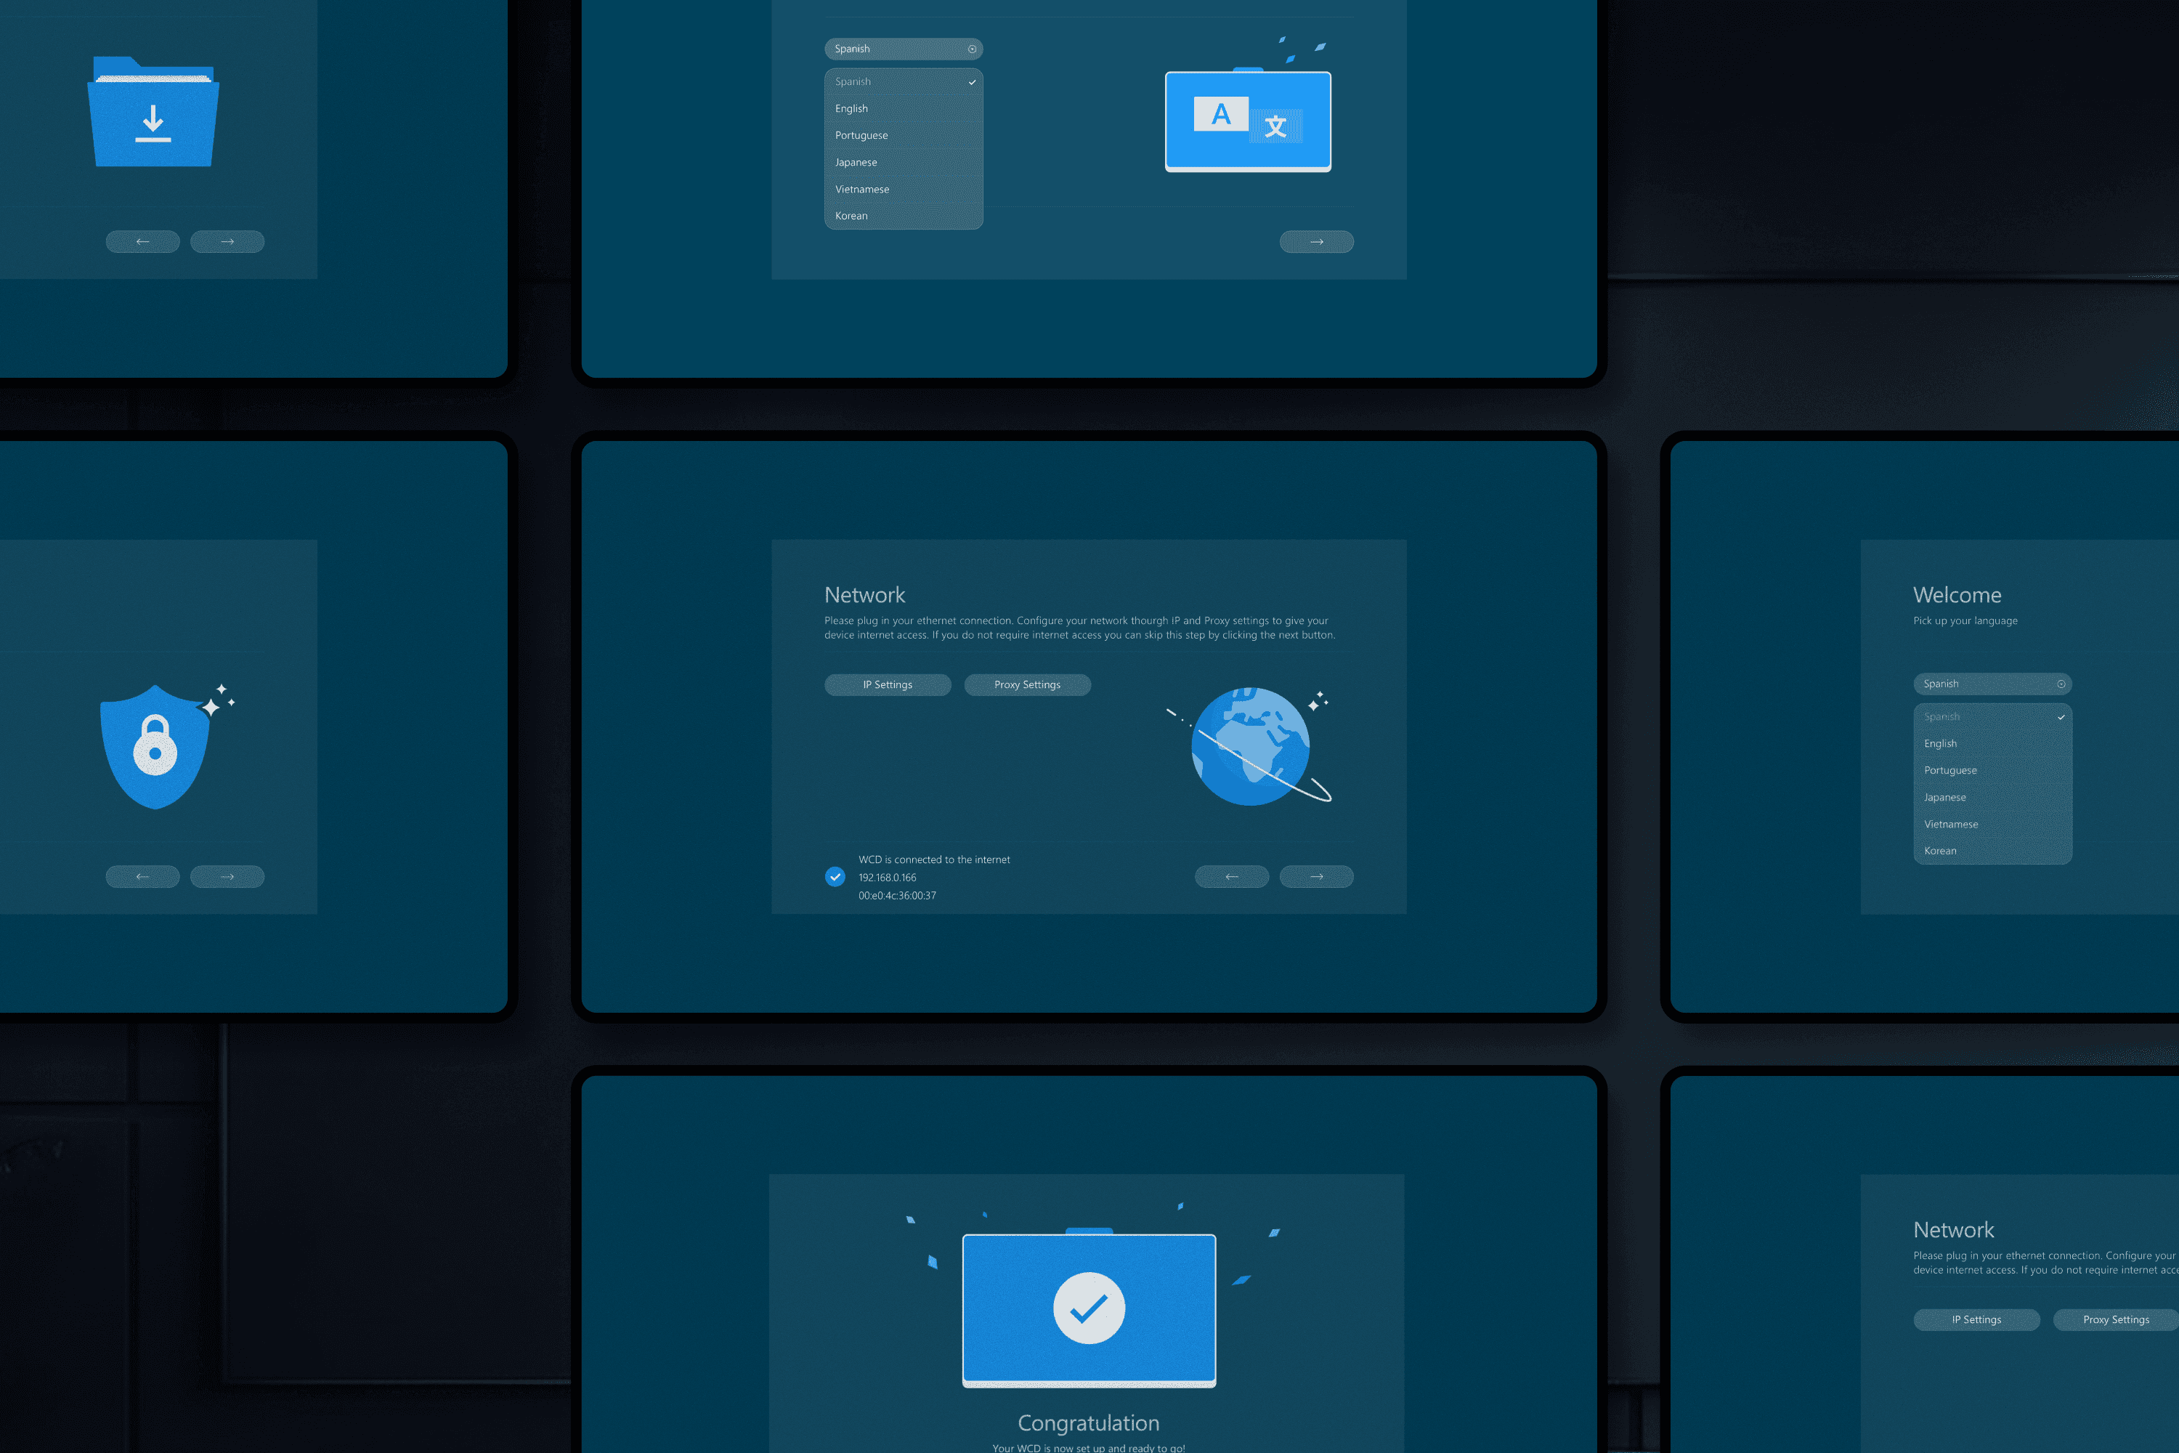The image size is (2179, 1453).
Task: Click the download folder illustration icon
Action: [153, 113]
